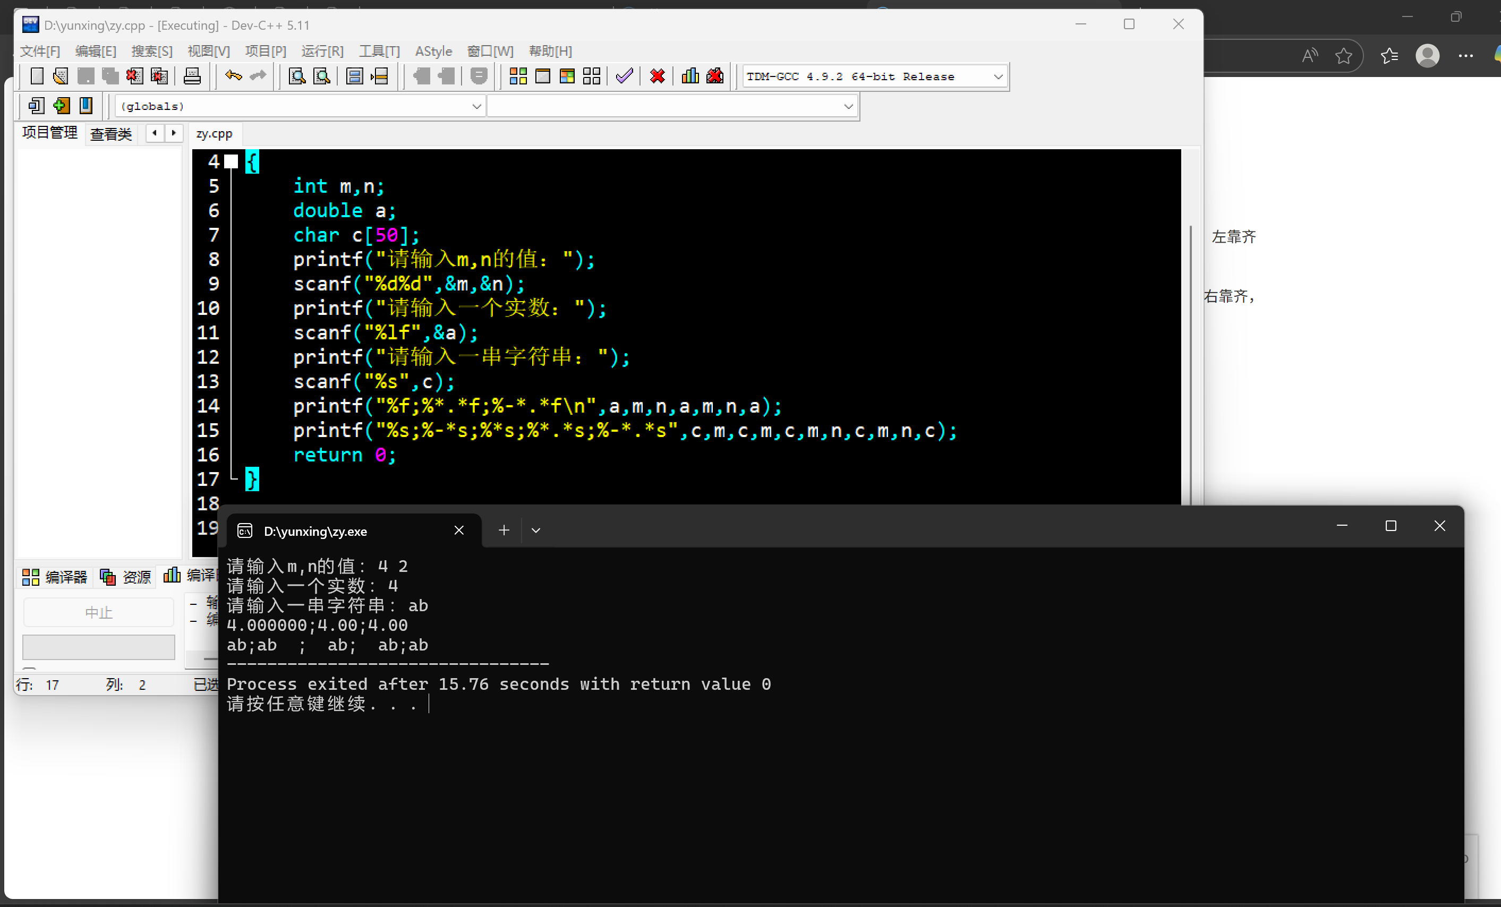Switch to the 查看类 tab

coord(111,133)
